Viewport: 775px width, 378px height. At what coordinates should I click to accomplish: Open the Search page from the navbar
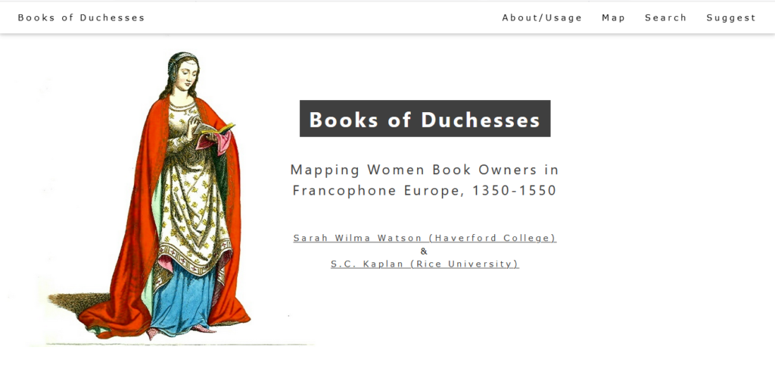pyautogui.click(x=665, y=17)
